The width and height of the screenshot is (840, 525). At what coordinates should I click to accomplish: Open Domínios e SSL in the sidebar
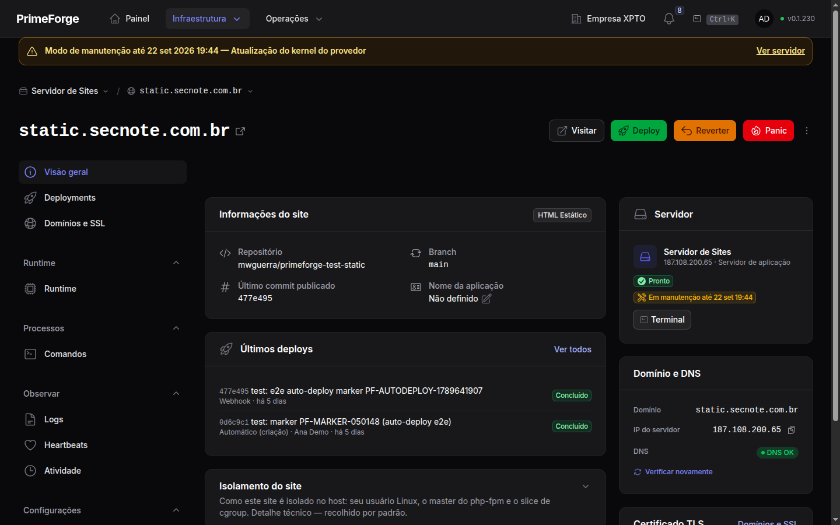coord(103,223)
